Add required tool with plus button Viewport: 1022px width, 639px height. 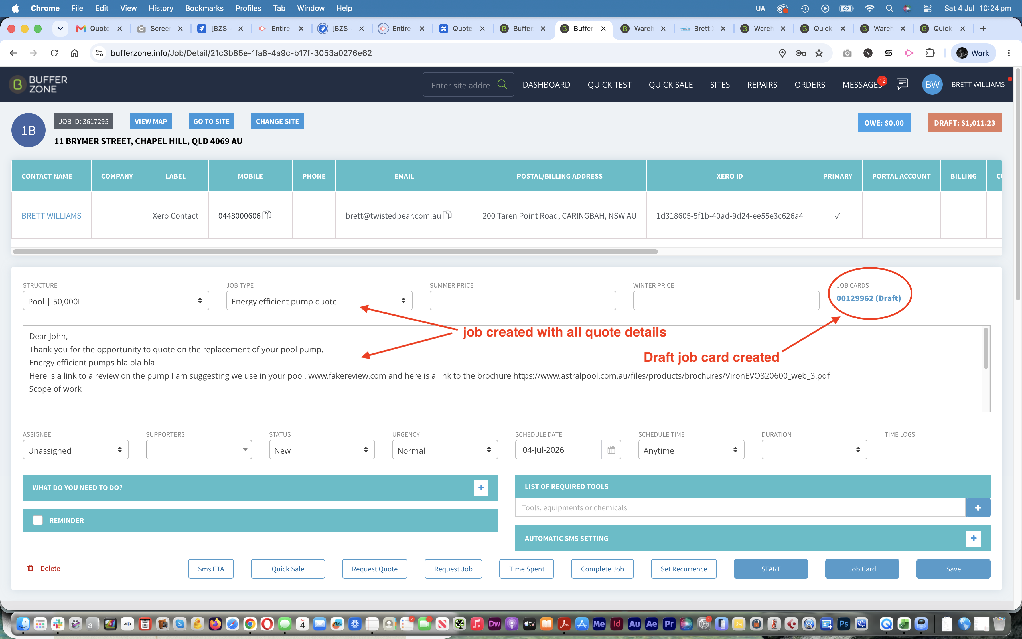coord(978,507)
